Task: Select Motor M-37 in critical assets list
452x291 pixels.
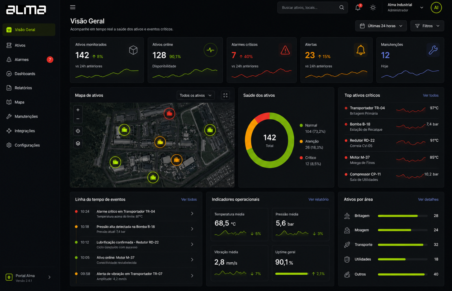Action: point(391,160)
